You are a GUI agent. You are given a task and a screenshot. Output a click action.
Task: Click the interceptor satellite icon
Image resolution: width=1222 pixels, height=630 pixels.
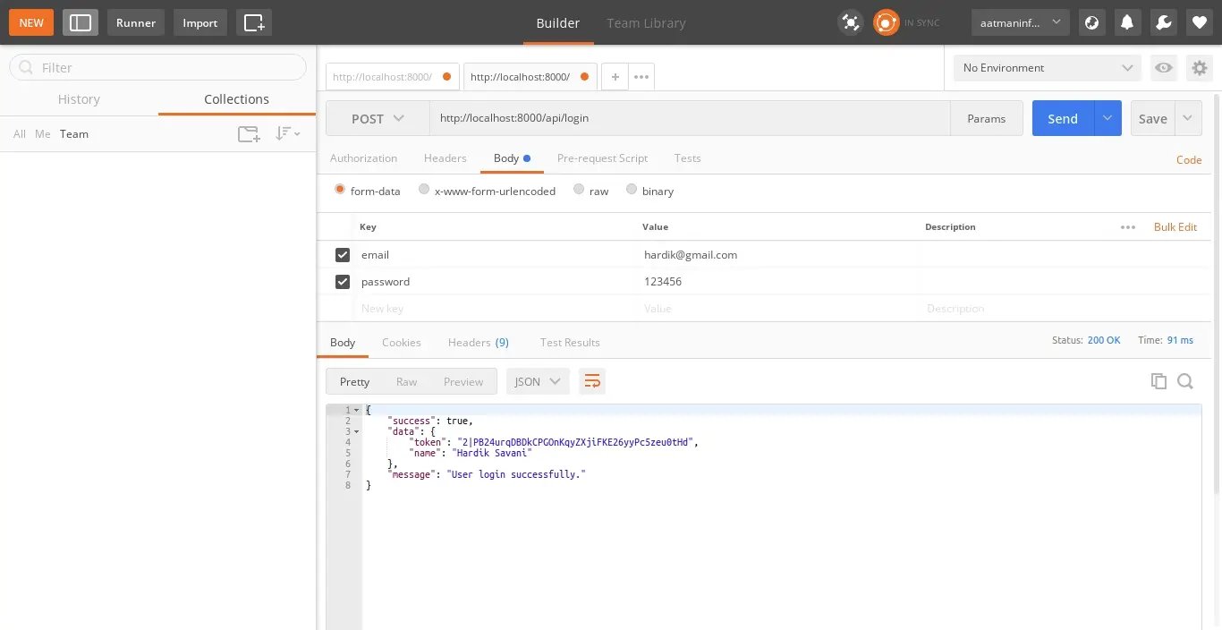(850, 22)
